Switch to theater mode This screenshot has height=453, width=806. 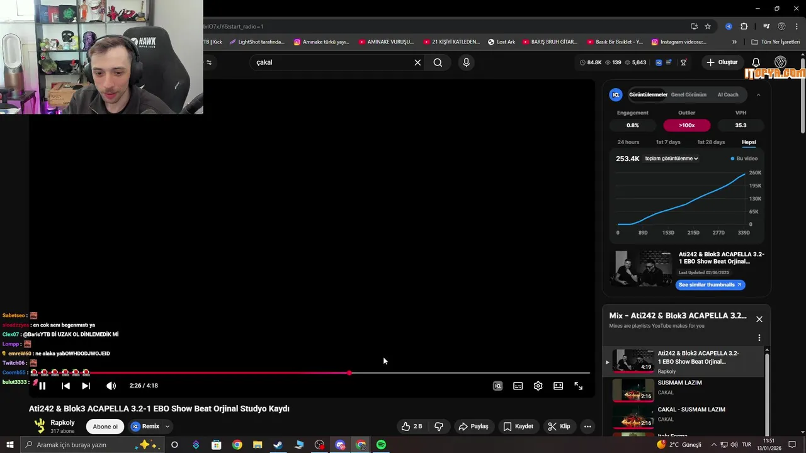[x=558, y=386]
